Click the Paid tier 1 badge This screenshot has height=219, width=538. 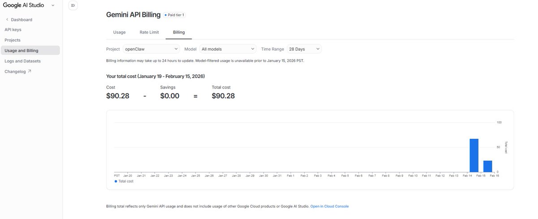(x=174, y=15)
